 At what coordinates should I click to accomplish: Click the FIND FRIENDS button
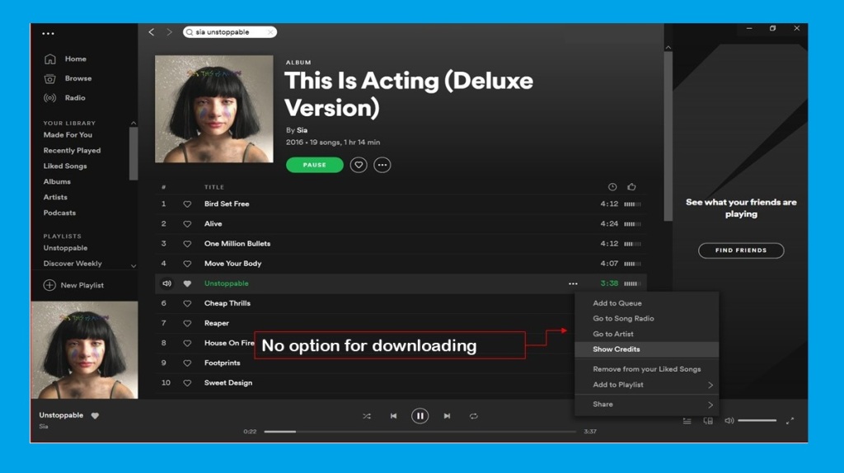tap(741, 251)
